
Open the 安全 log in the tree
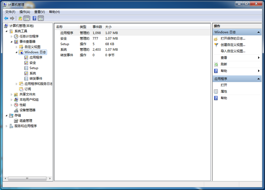(x=33, y=63)
